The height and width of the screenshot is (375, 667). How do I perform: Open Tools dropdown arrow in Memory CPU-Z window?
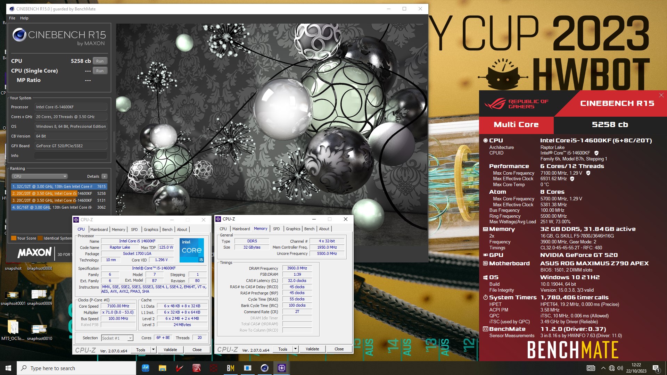click(x=295, y=349)
